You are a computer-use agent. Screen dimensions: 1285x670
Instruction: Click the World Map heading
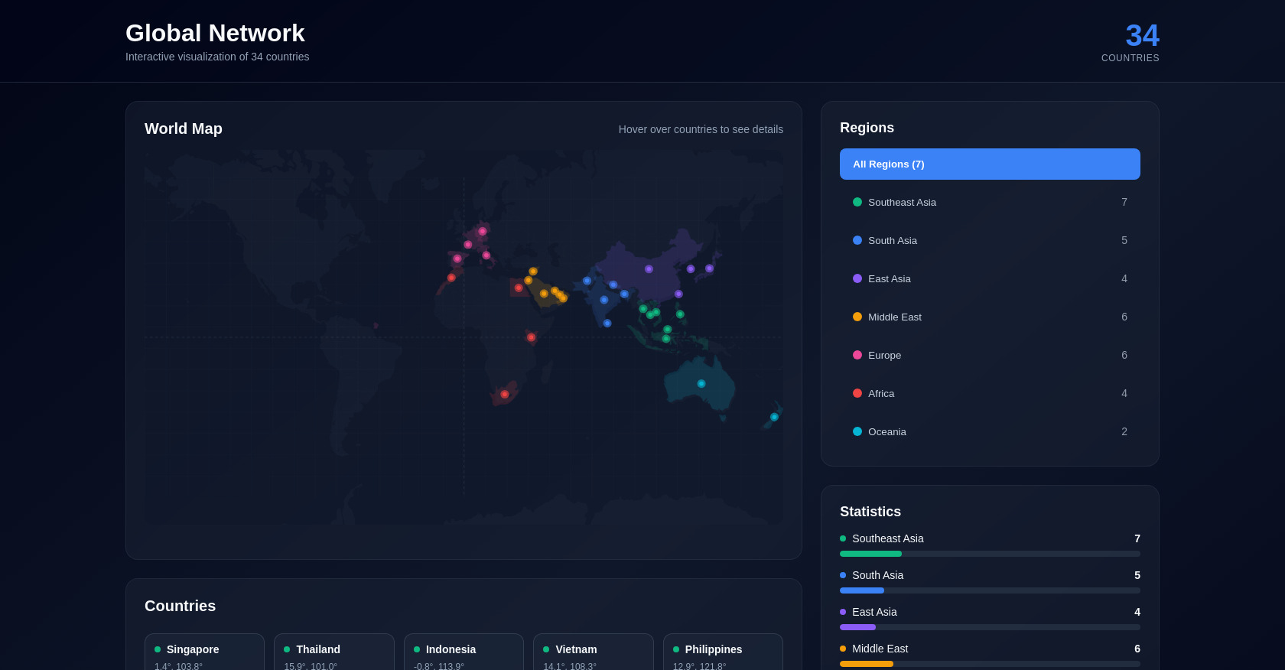pyautogui.click(x=184, y=128)
